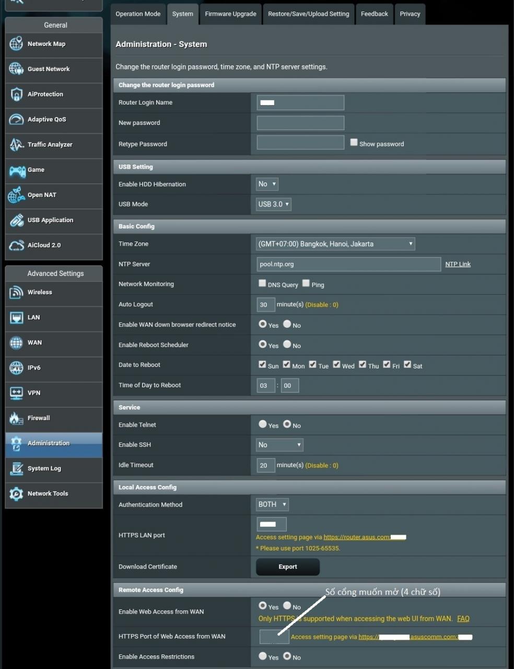
Task: Open AiProtection shield icon in sidebar
Action: click(16, 95)
